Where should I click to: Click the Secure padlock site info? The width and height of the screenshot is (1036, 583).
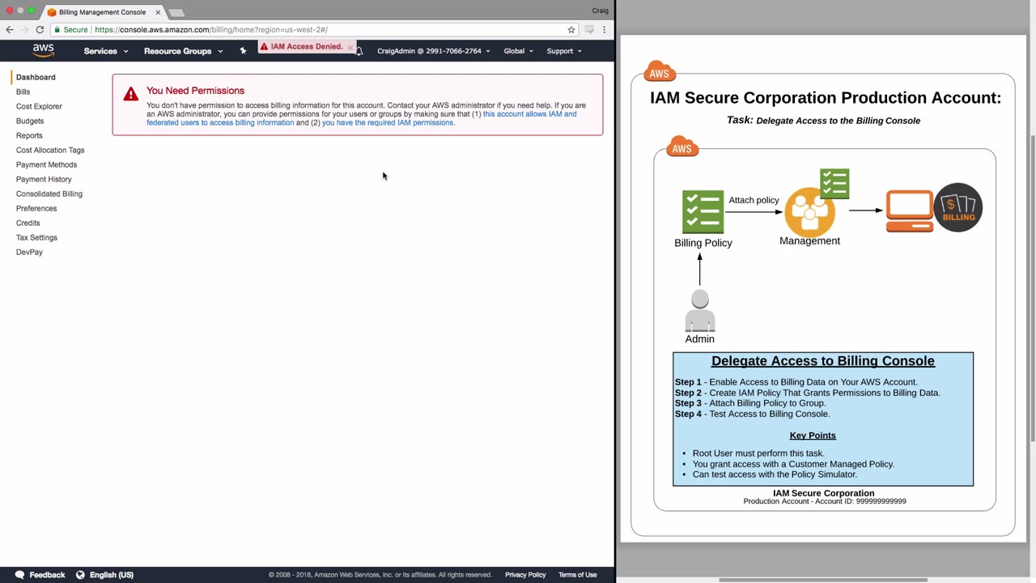pos(71,30)
